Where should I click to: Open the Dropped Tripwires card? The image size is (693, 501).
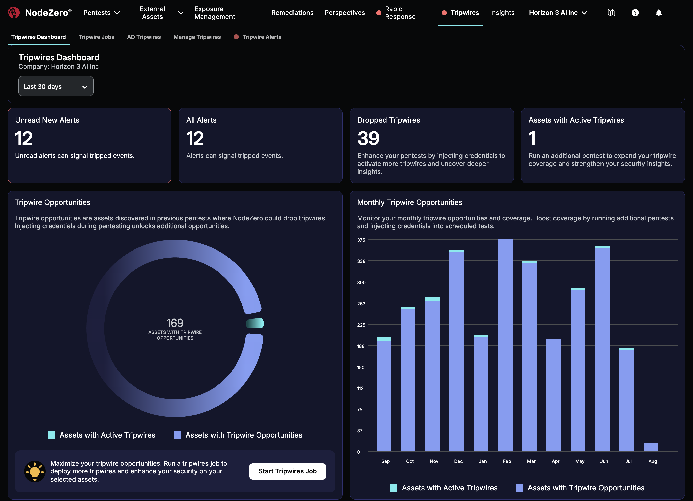point(432,146)
